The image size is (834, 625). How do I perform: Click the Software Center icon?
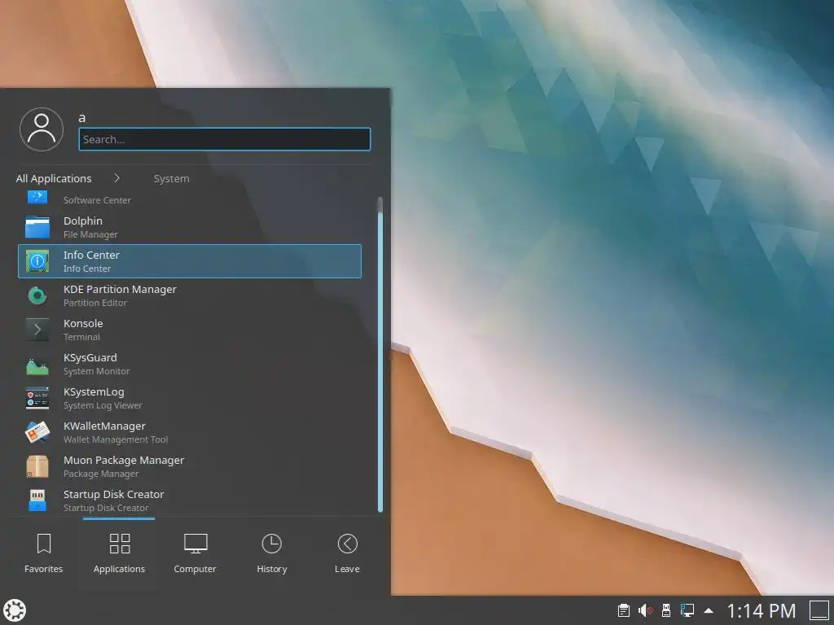(37, 197)
